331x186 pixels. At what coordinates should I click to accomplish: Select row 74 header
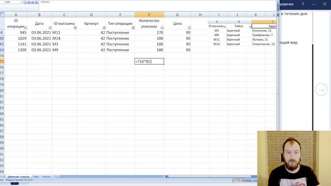(2, 56)
